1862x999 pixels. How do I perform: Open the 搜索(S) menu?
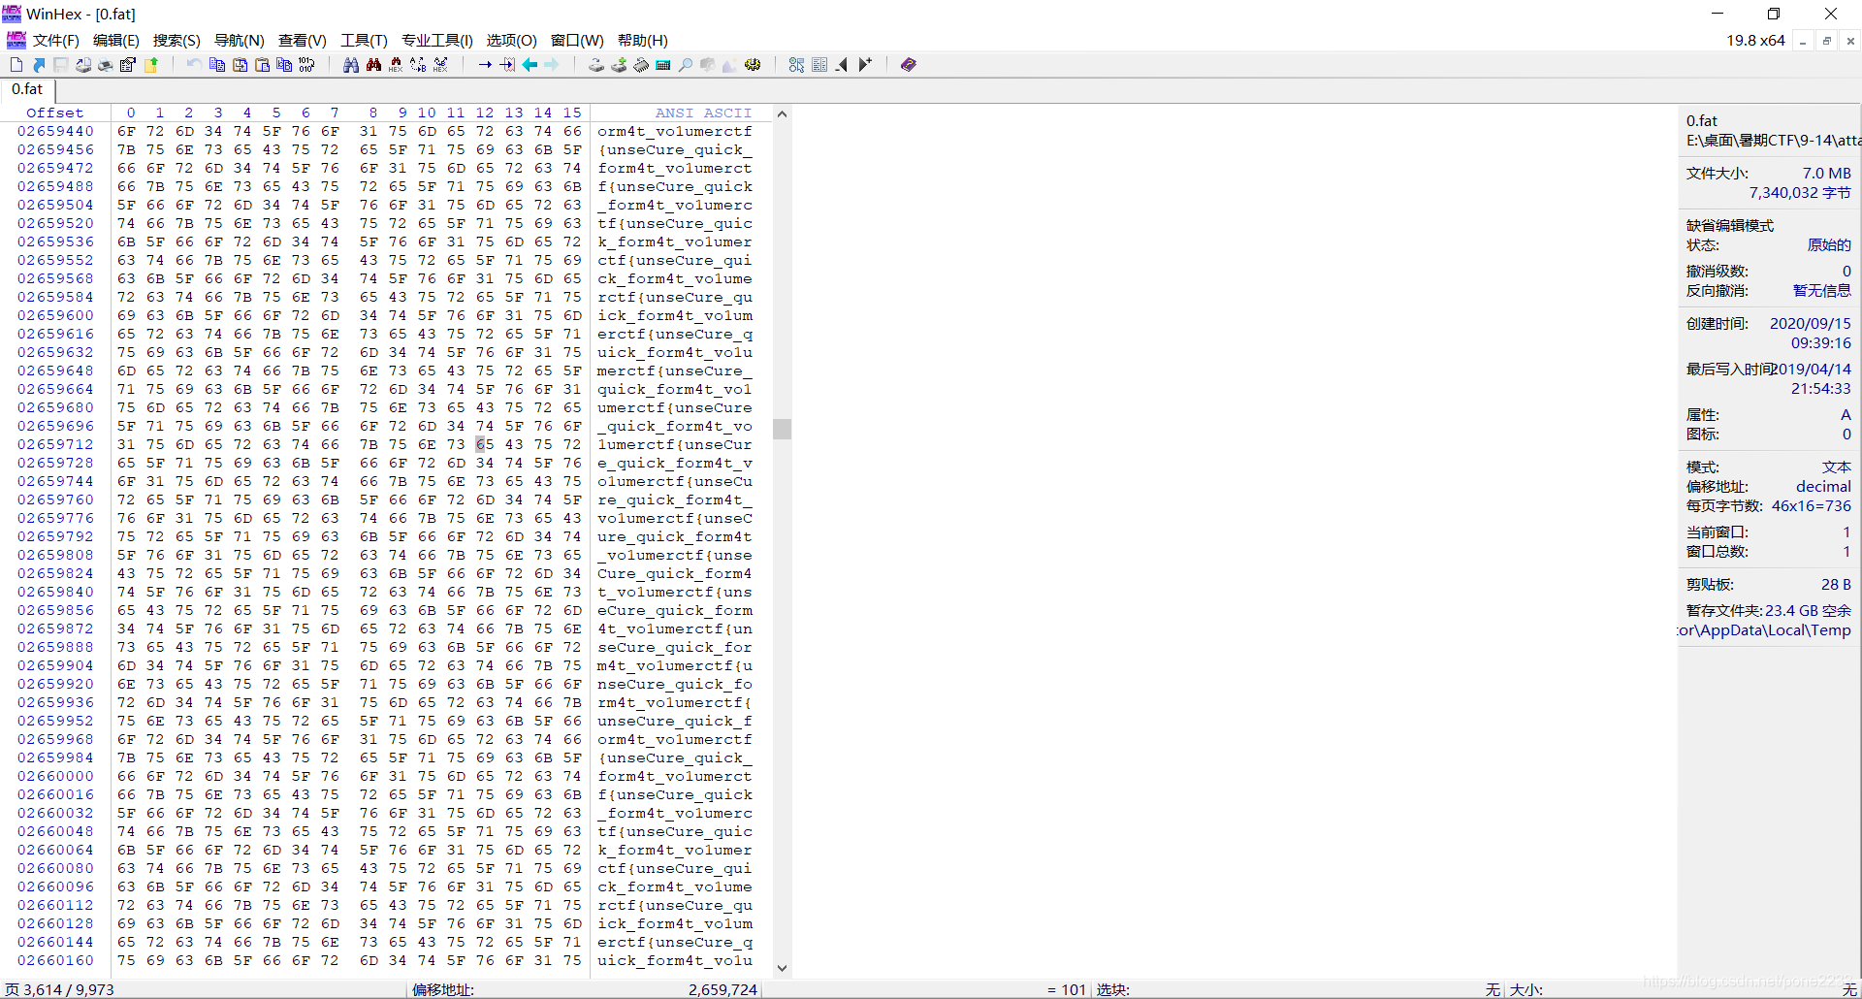tap(177, 41)
